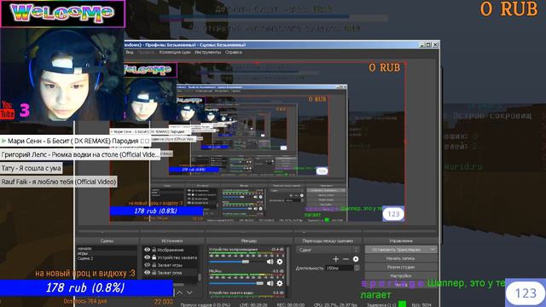
Task: Click the Управление panel header
Action: pyautogui.click(x=401, y=240)
